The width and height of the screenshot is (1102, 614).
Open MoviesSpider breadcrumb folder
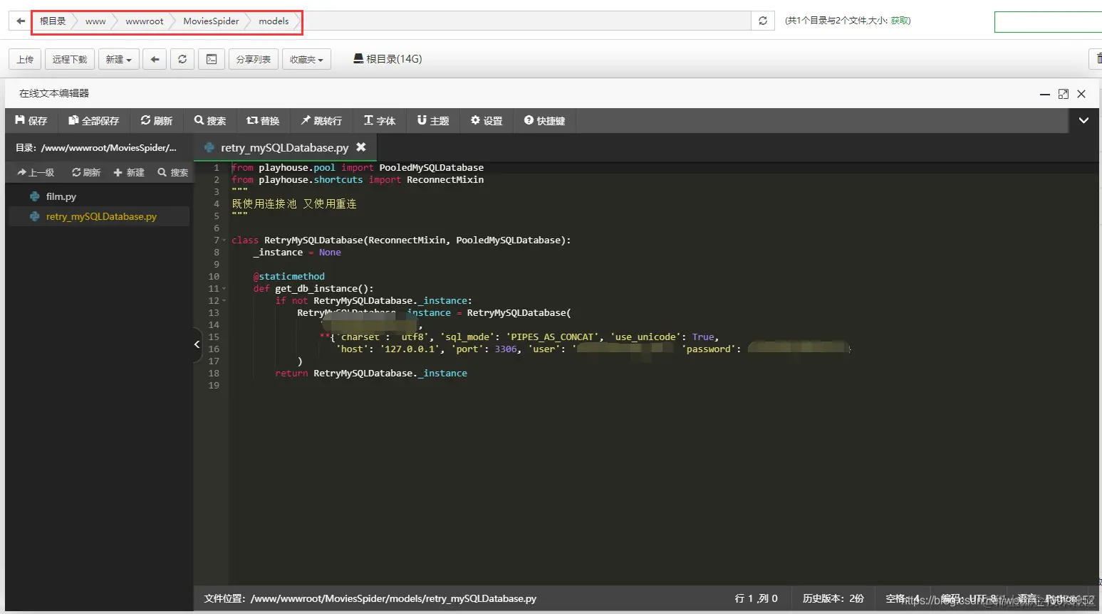click(211, 21)
